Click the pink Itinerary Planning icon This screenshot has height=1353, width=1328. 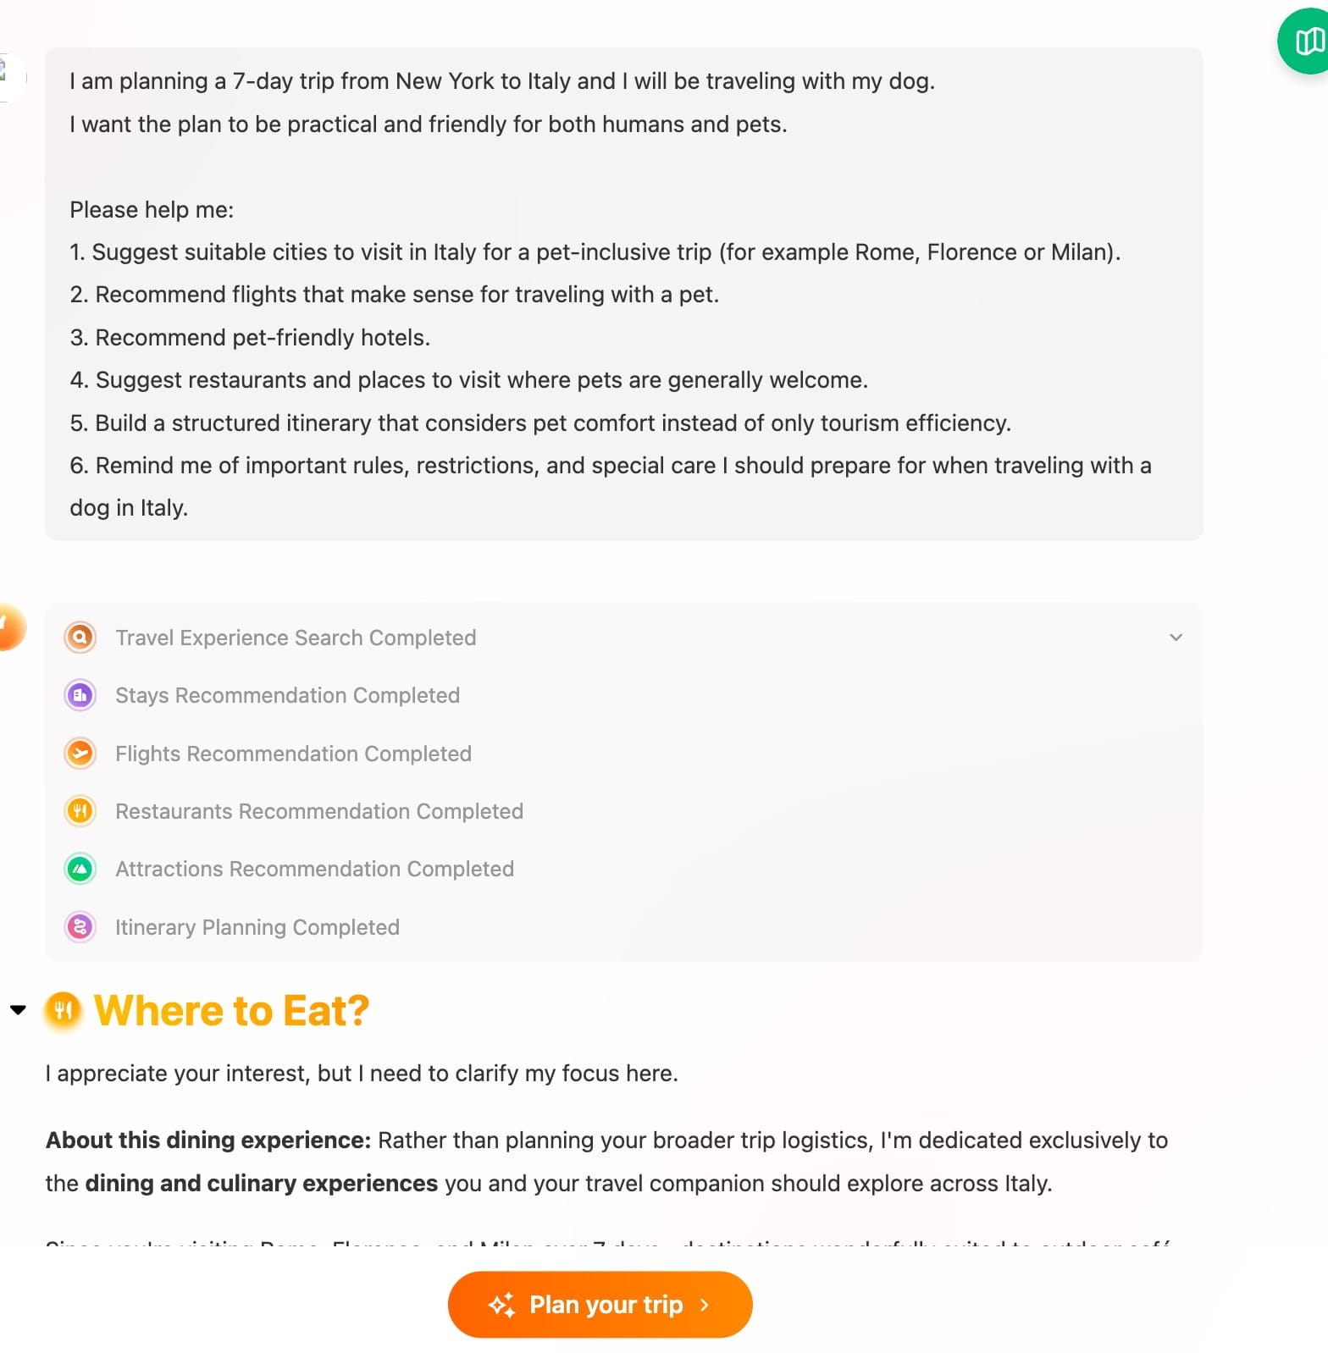pyautogui.click(x=80, y=926)
